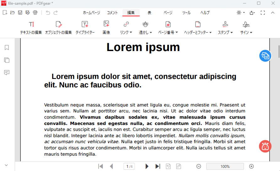Click the ヘッダーとフッター page icon
Screen dimensions: 280x171
click(x=198, y=24)
